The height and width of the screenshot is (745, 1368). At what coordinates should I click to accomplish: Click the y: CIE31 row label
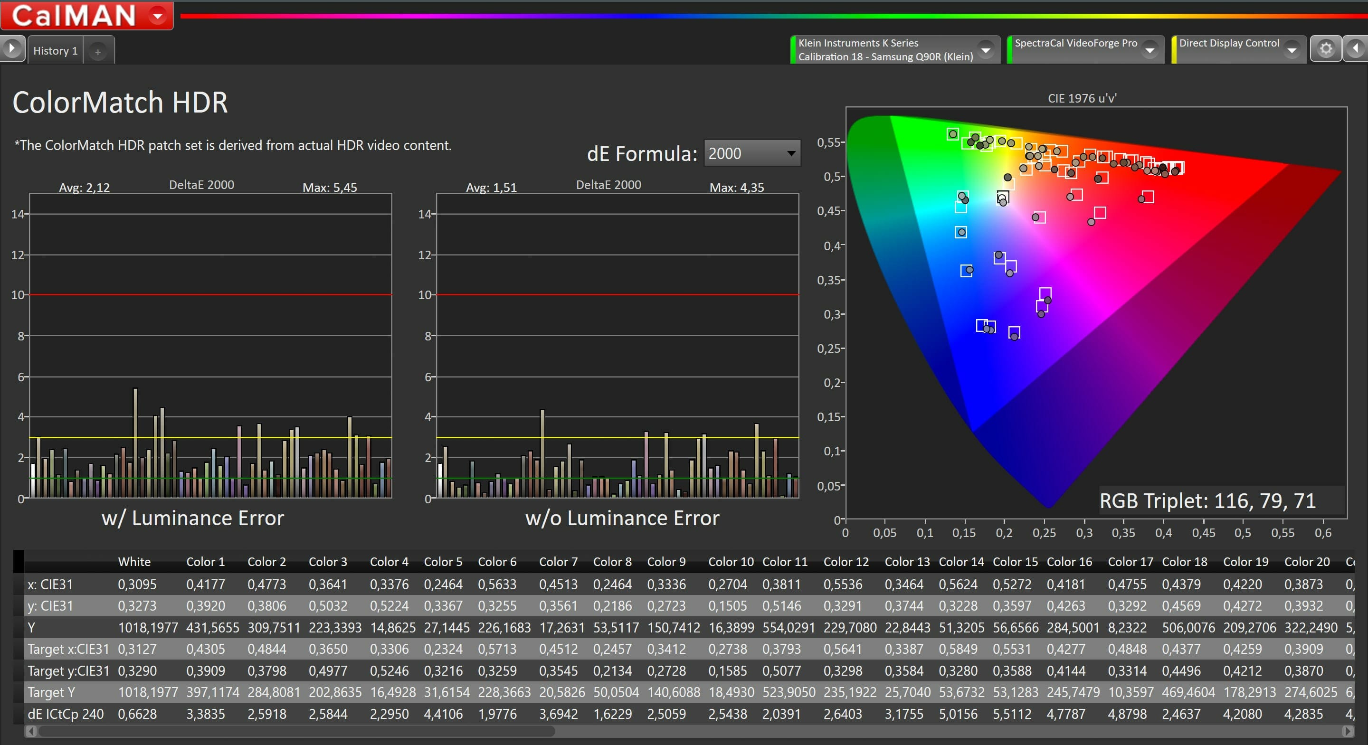[x=50, y=606]
